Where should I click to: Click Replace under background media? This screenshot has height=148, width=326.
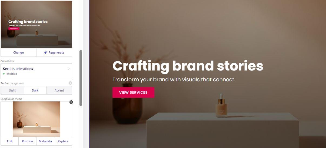[x=63, y=141]
